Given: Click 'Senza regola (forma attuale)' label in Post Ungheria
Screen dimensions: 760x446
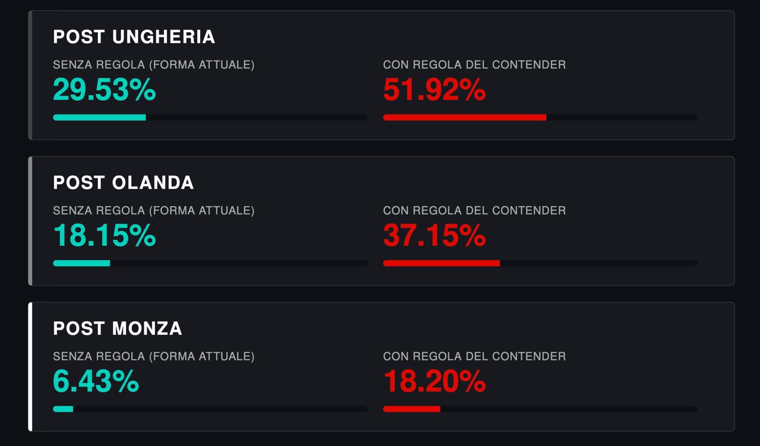Looking at the screenshot, I should [x=154, y=65].
